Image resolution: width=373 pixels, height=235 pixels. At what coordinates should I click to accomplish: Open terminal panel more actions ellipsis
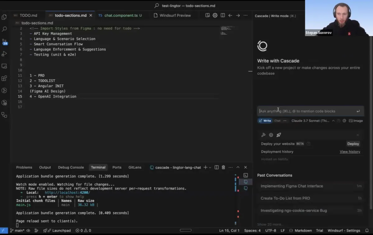tap(230, 167)
